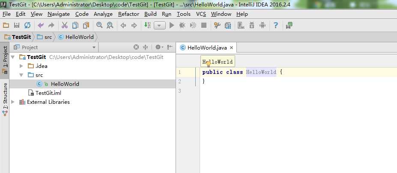Collapse the TestGit root node
This screenshot has height=173, width=397.
(x=13, y=57)
